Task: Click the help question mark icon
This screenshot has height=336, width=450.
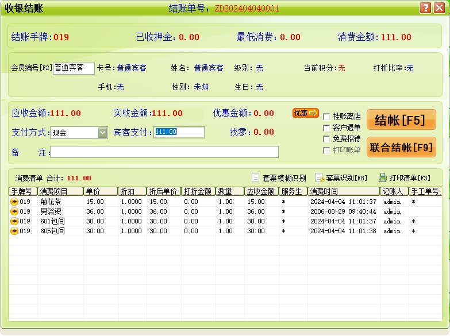Action: (425, 8)
